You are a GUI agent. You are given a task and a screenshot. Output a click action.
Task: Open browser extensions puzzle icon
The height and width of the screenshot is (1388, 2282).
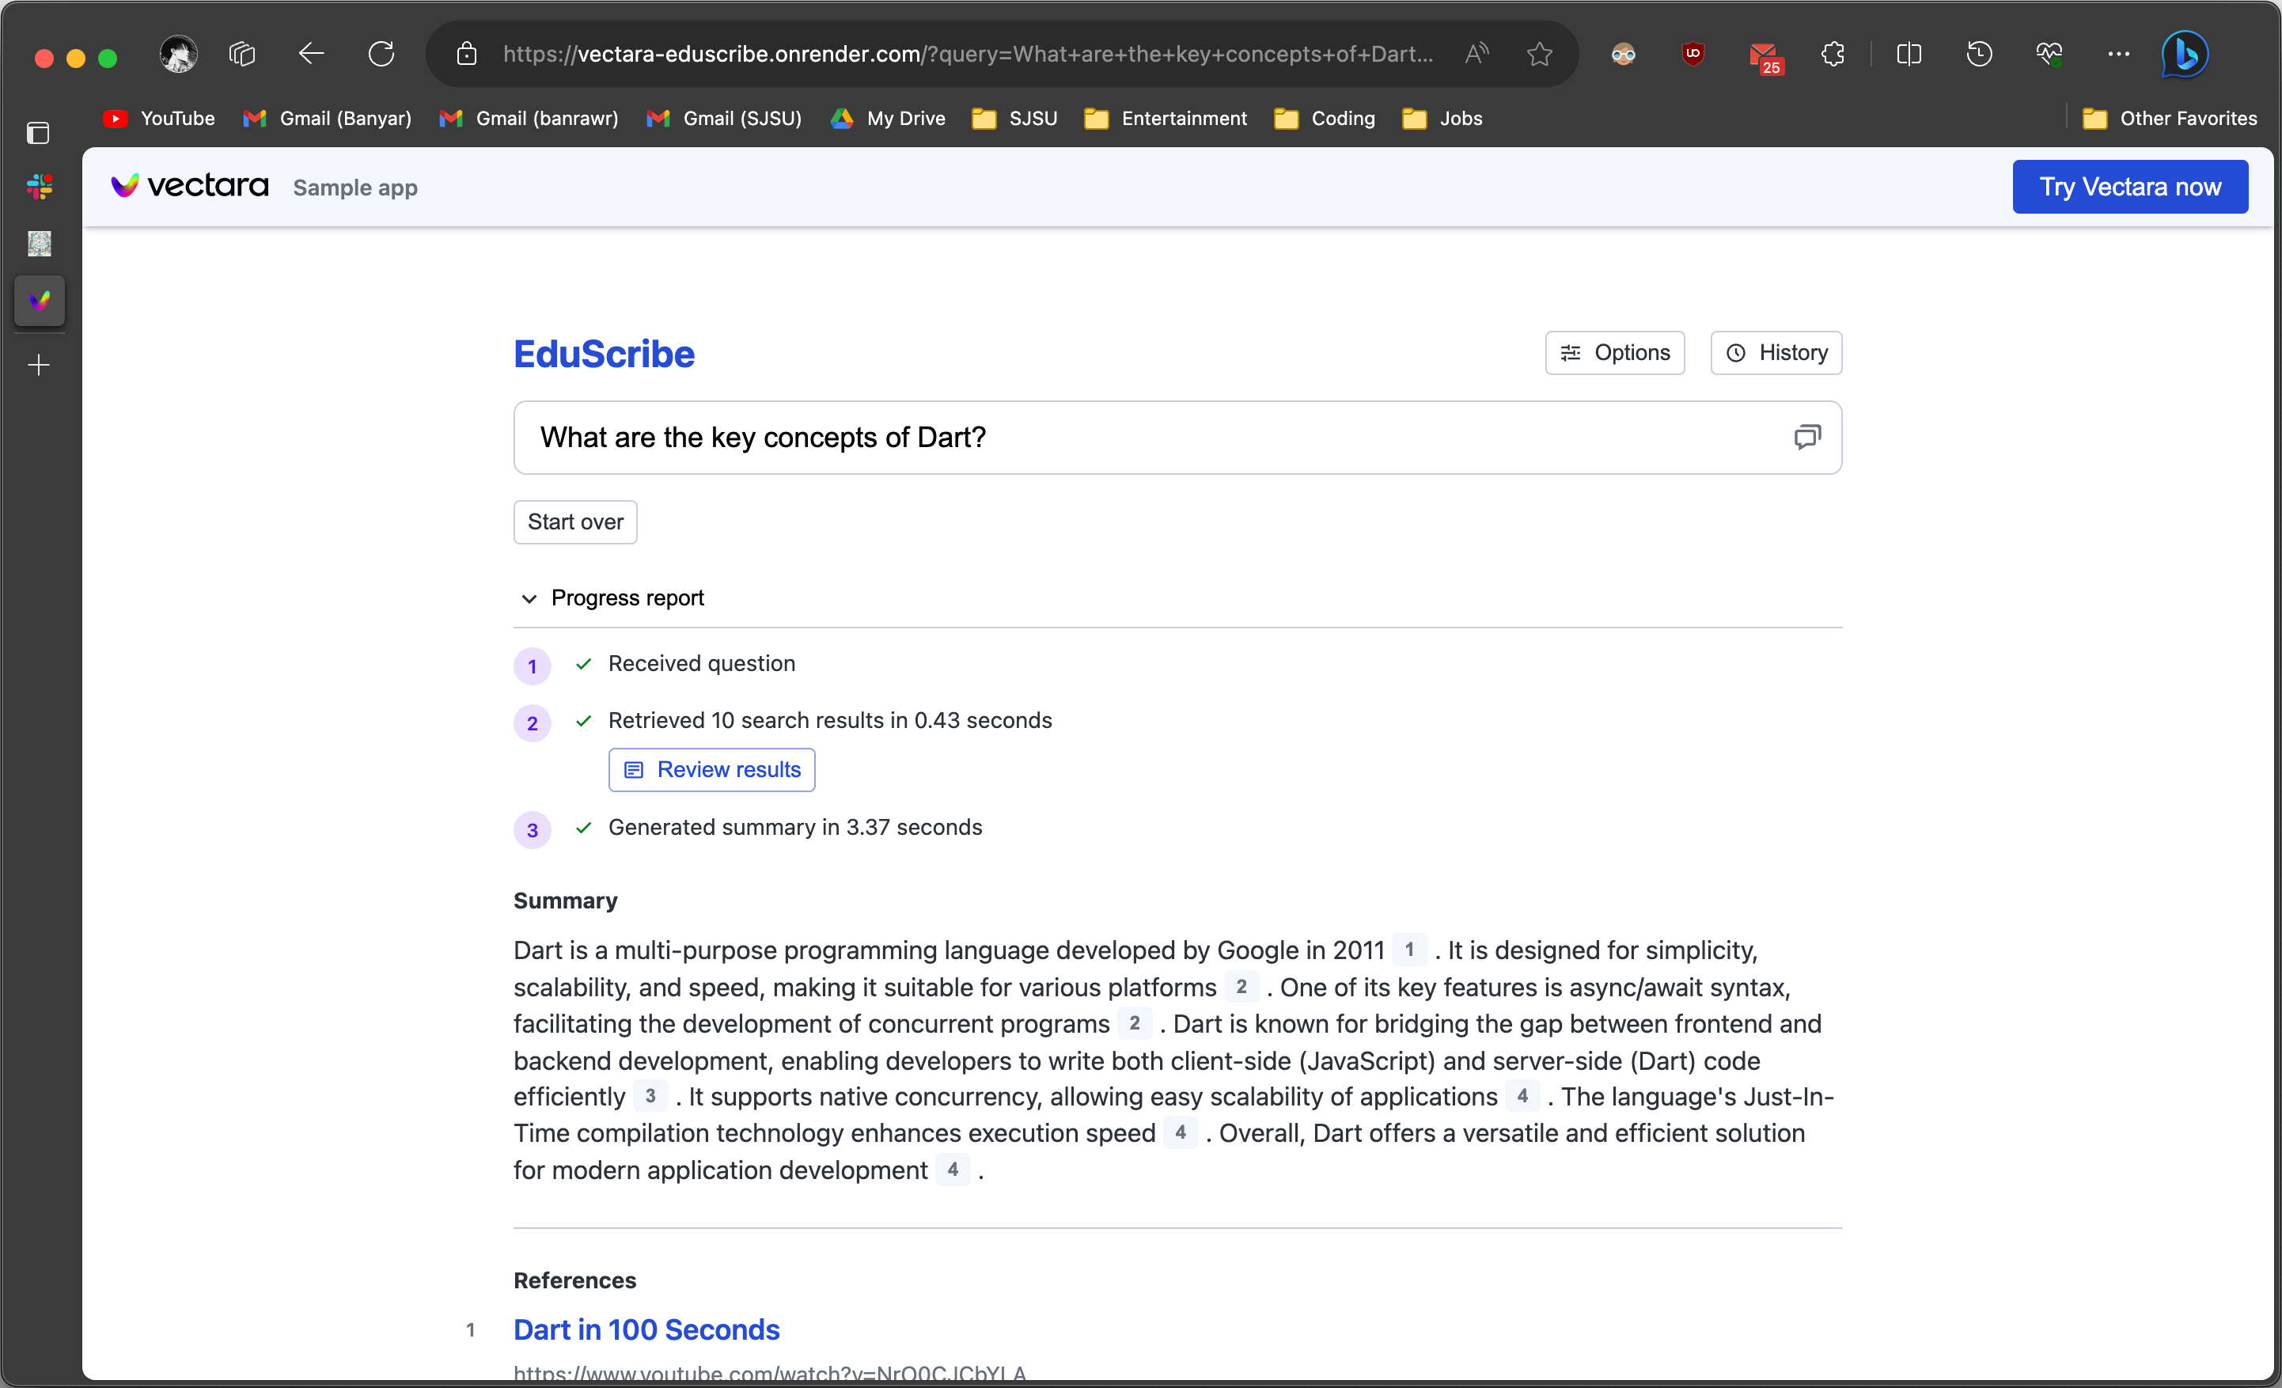[x=1832, y=55]
